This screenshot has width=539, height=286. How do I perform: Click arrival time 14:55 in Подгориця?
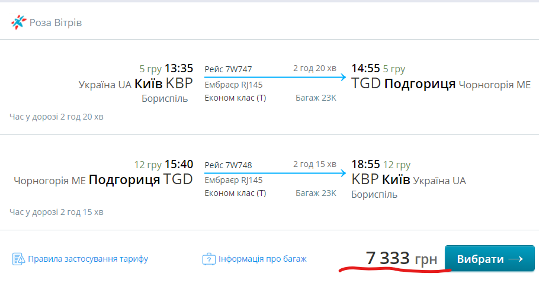365,68
